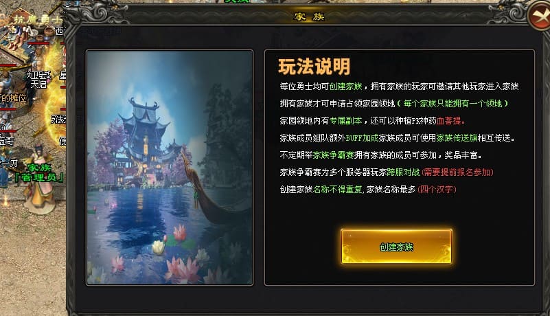550x316 pixels.
Task: Click the golden 创建家族 button
Action: click(x=396, y=247)
